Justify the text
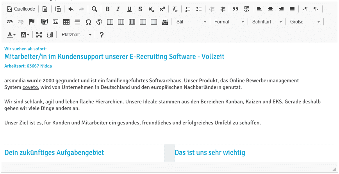Viewport: 339px width, 174px height. 292,9
